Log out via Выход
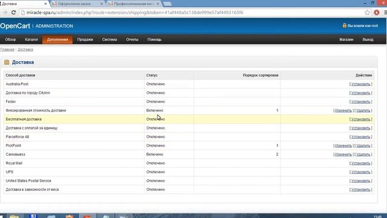The width and height of the screenshot is (387, 218). click(368, 39)
